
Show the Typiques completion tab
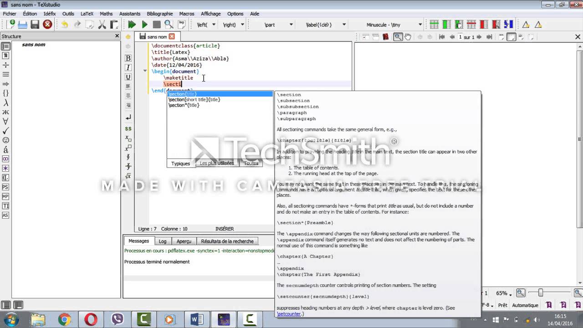pyautogui.click(x=181, y=164)
